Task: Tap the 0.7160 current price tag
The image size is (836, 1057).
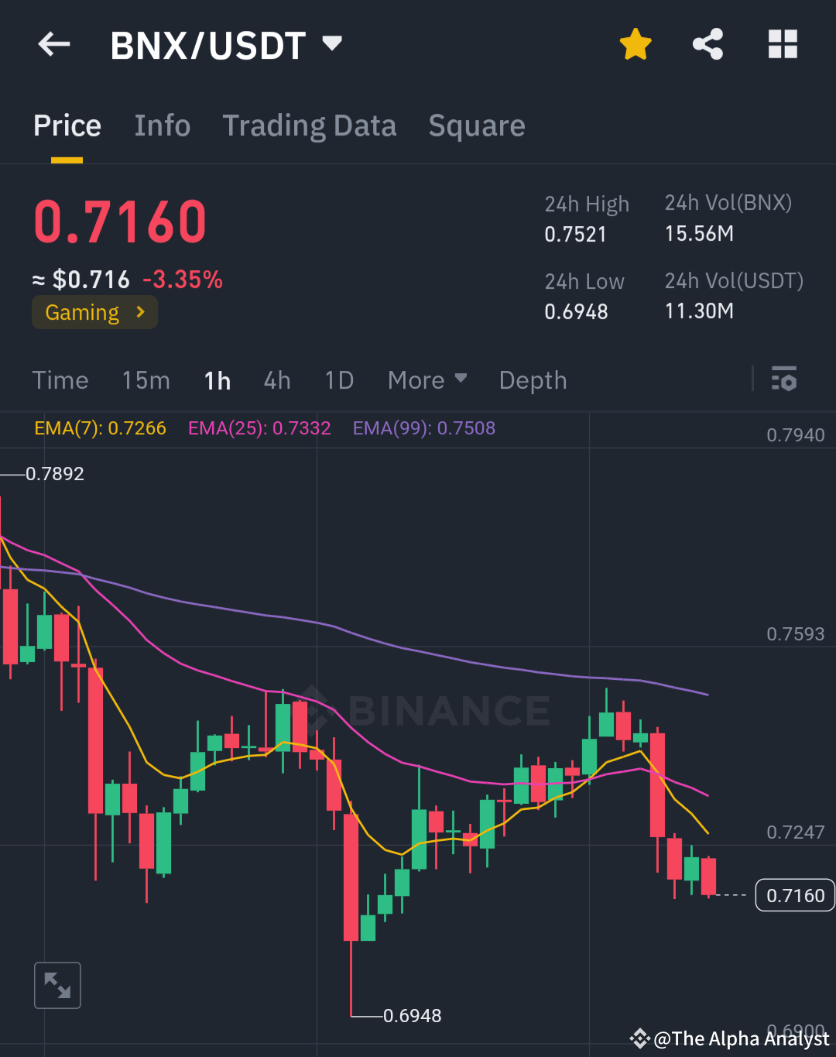Action: coord(795,895)
